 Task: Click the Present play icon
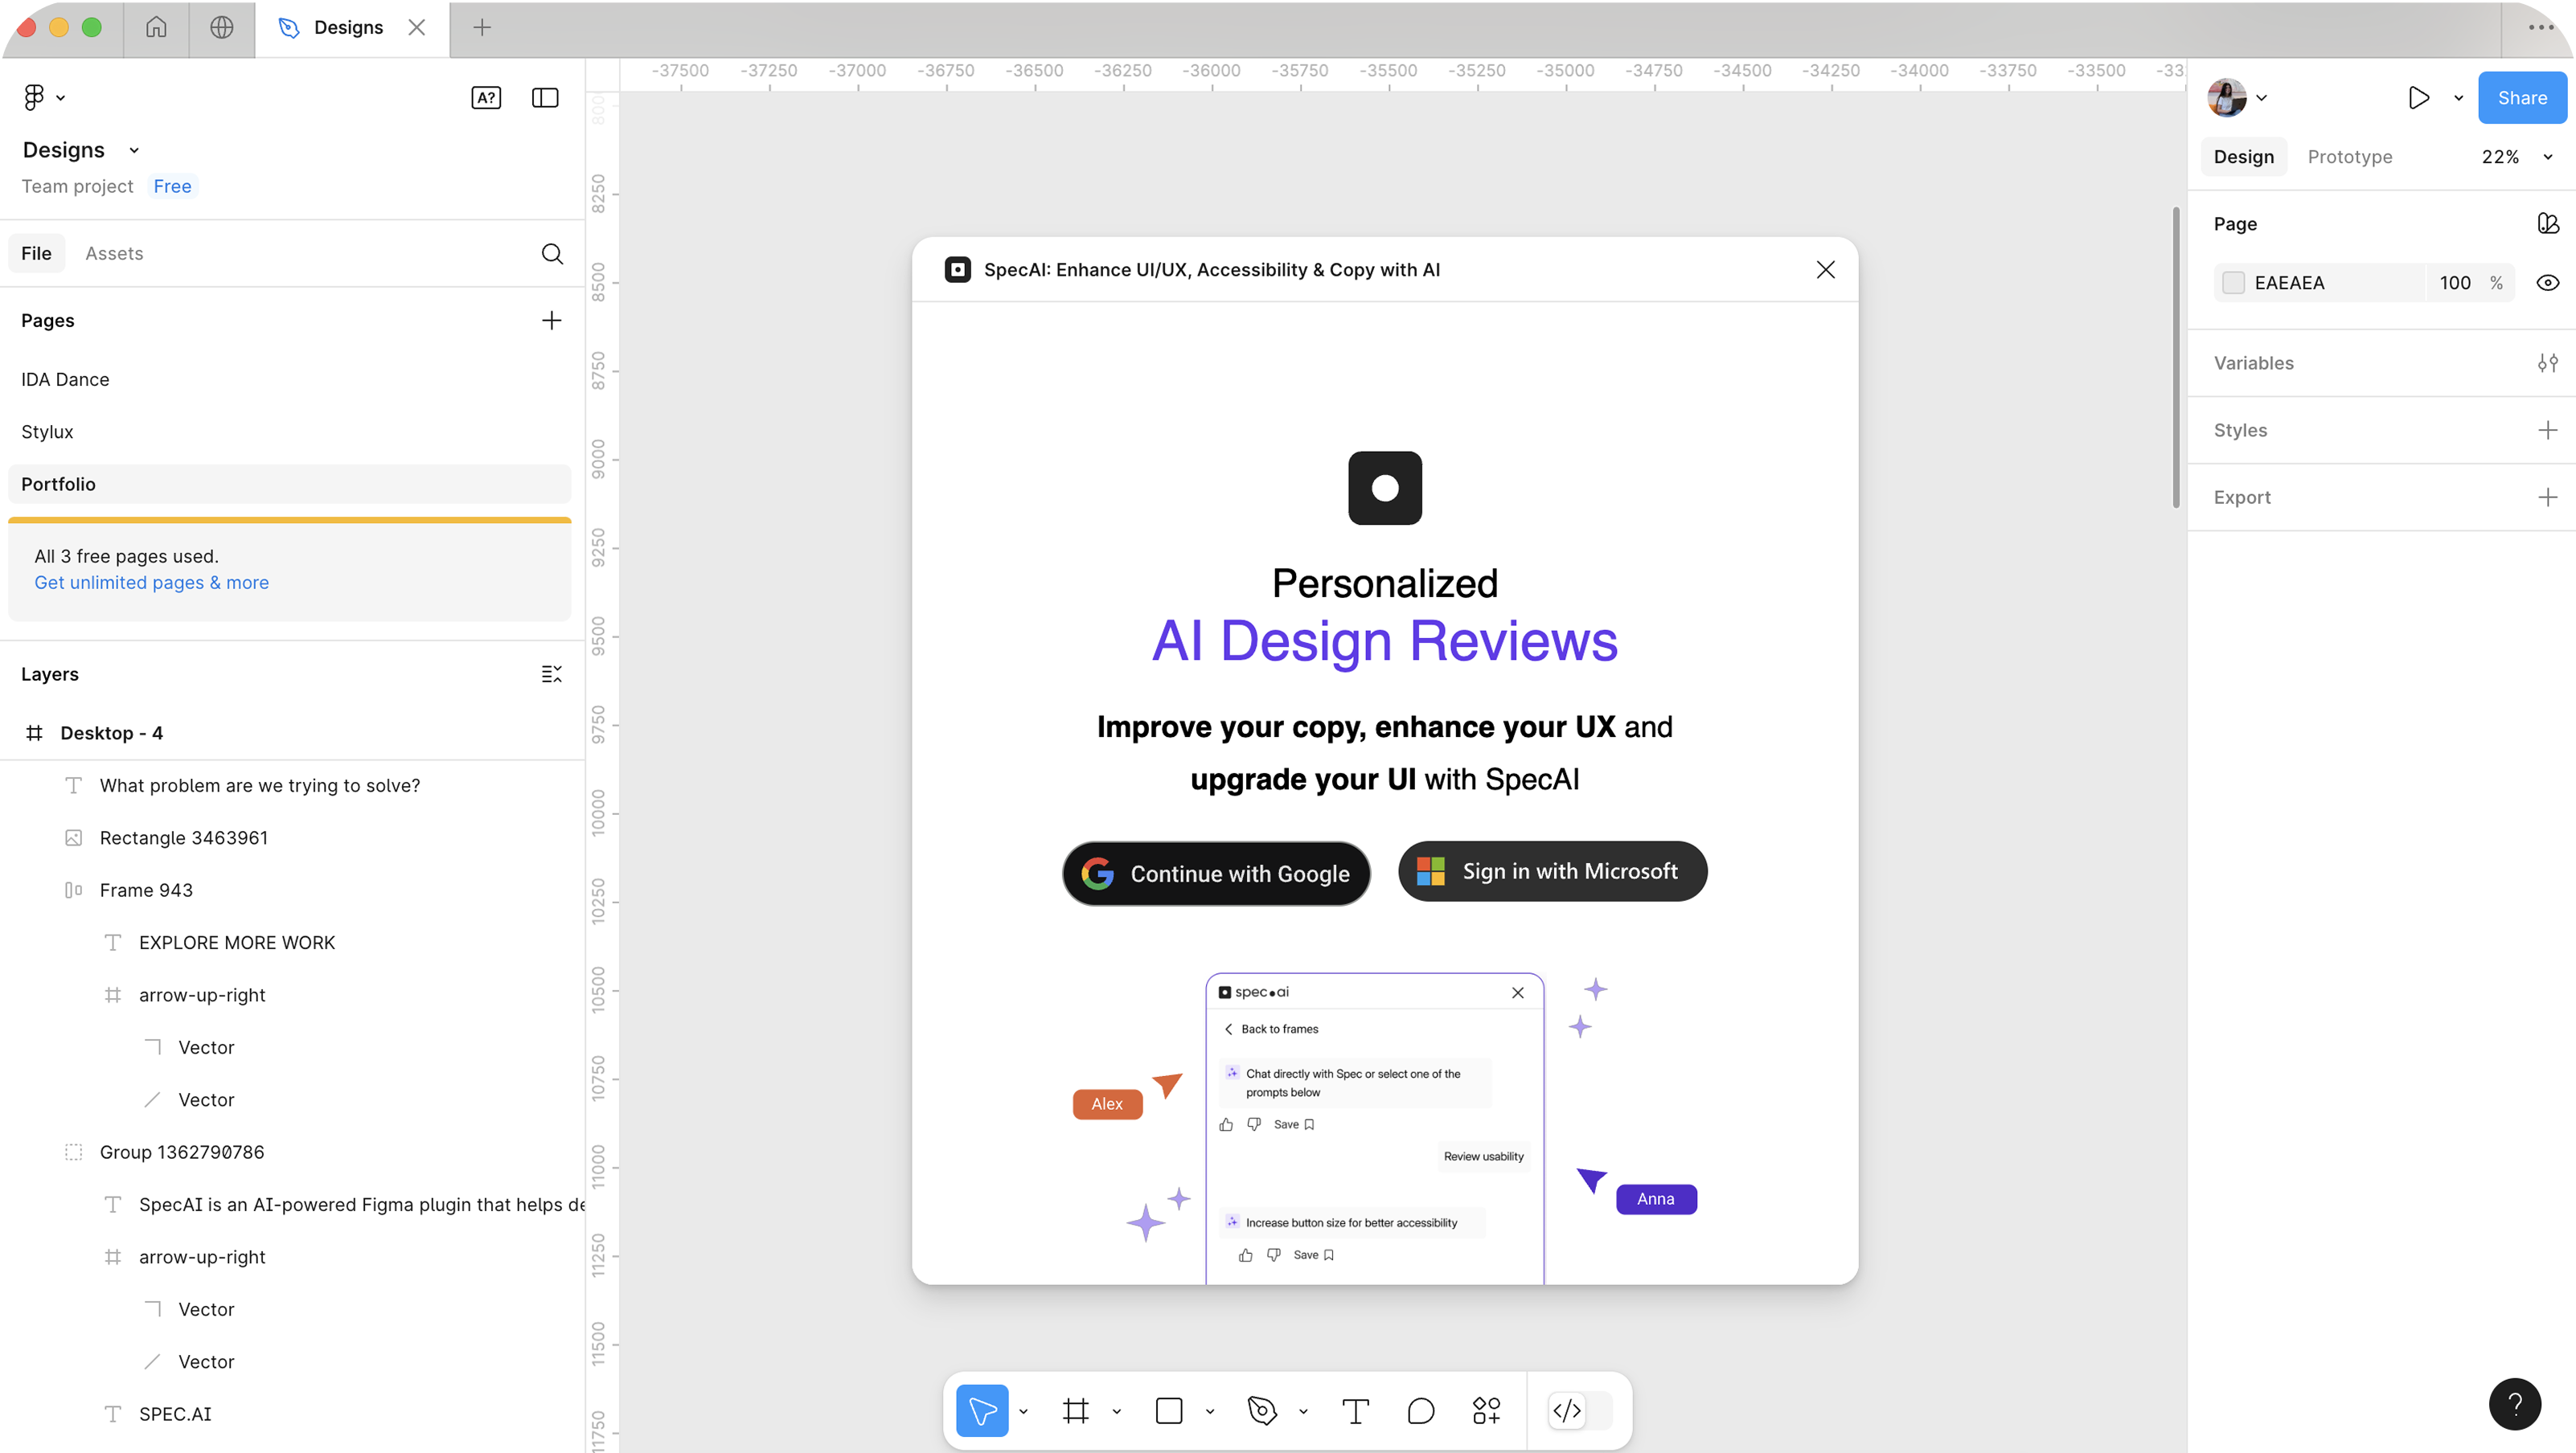[2419, 97]
